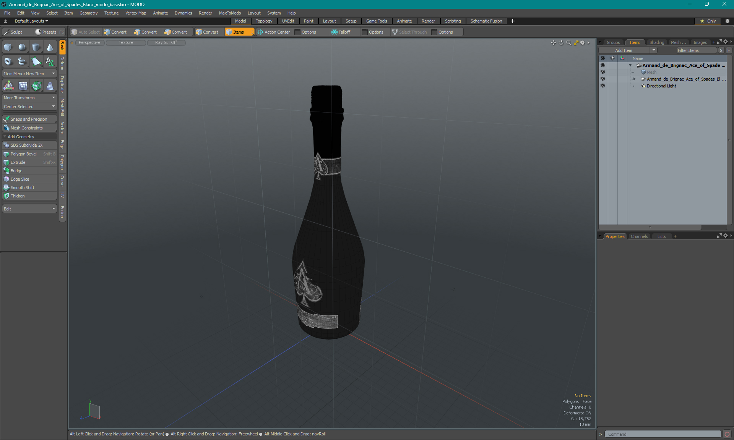Image resolution: width=734 pixels, height=440 pixels.
Task: Select the Cylinder primitive tool
Action: coord(36,47)
